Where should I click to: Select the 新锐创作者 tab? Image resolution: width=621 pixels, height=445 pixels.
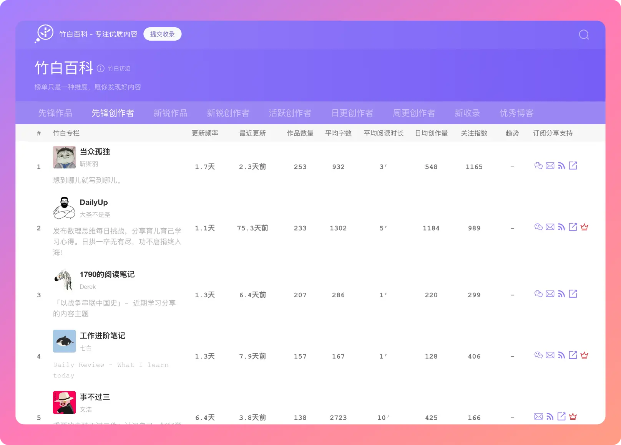coord(228,113)
